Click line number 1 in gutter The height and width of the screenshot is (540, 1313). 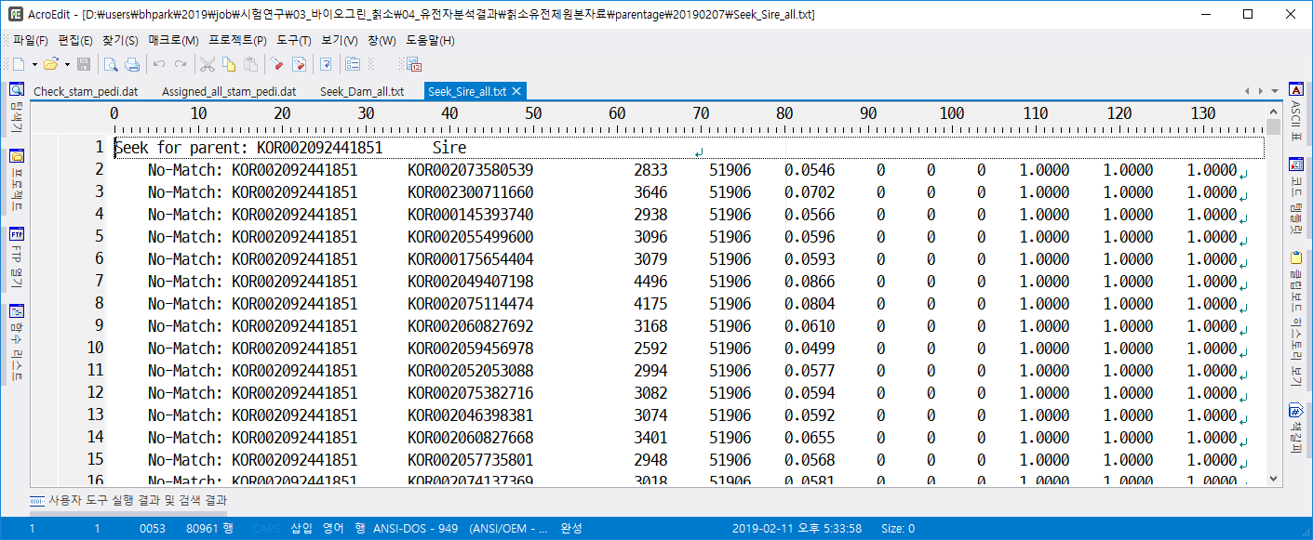coord(98,147)
